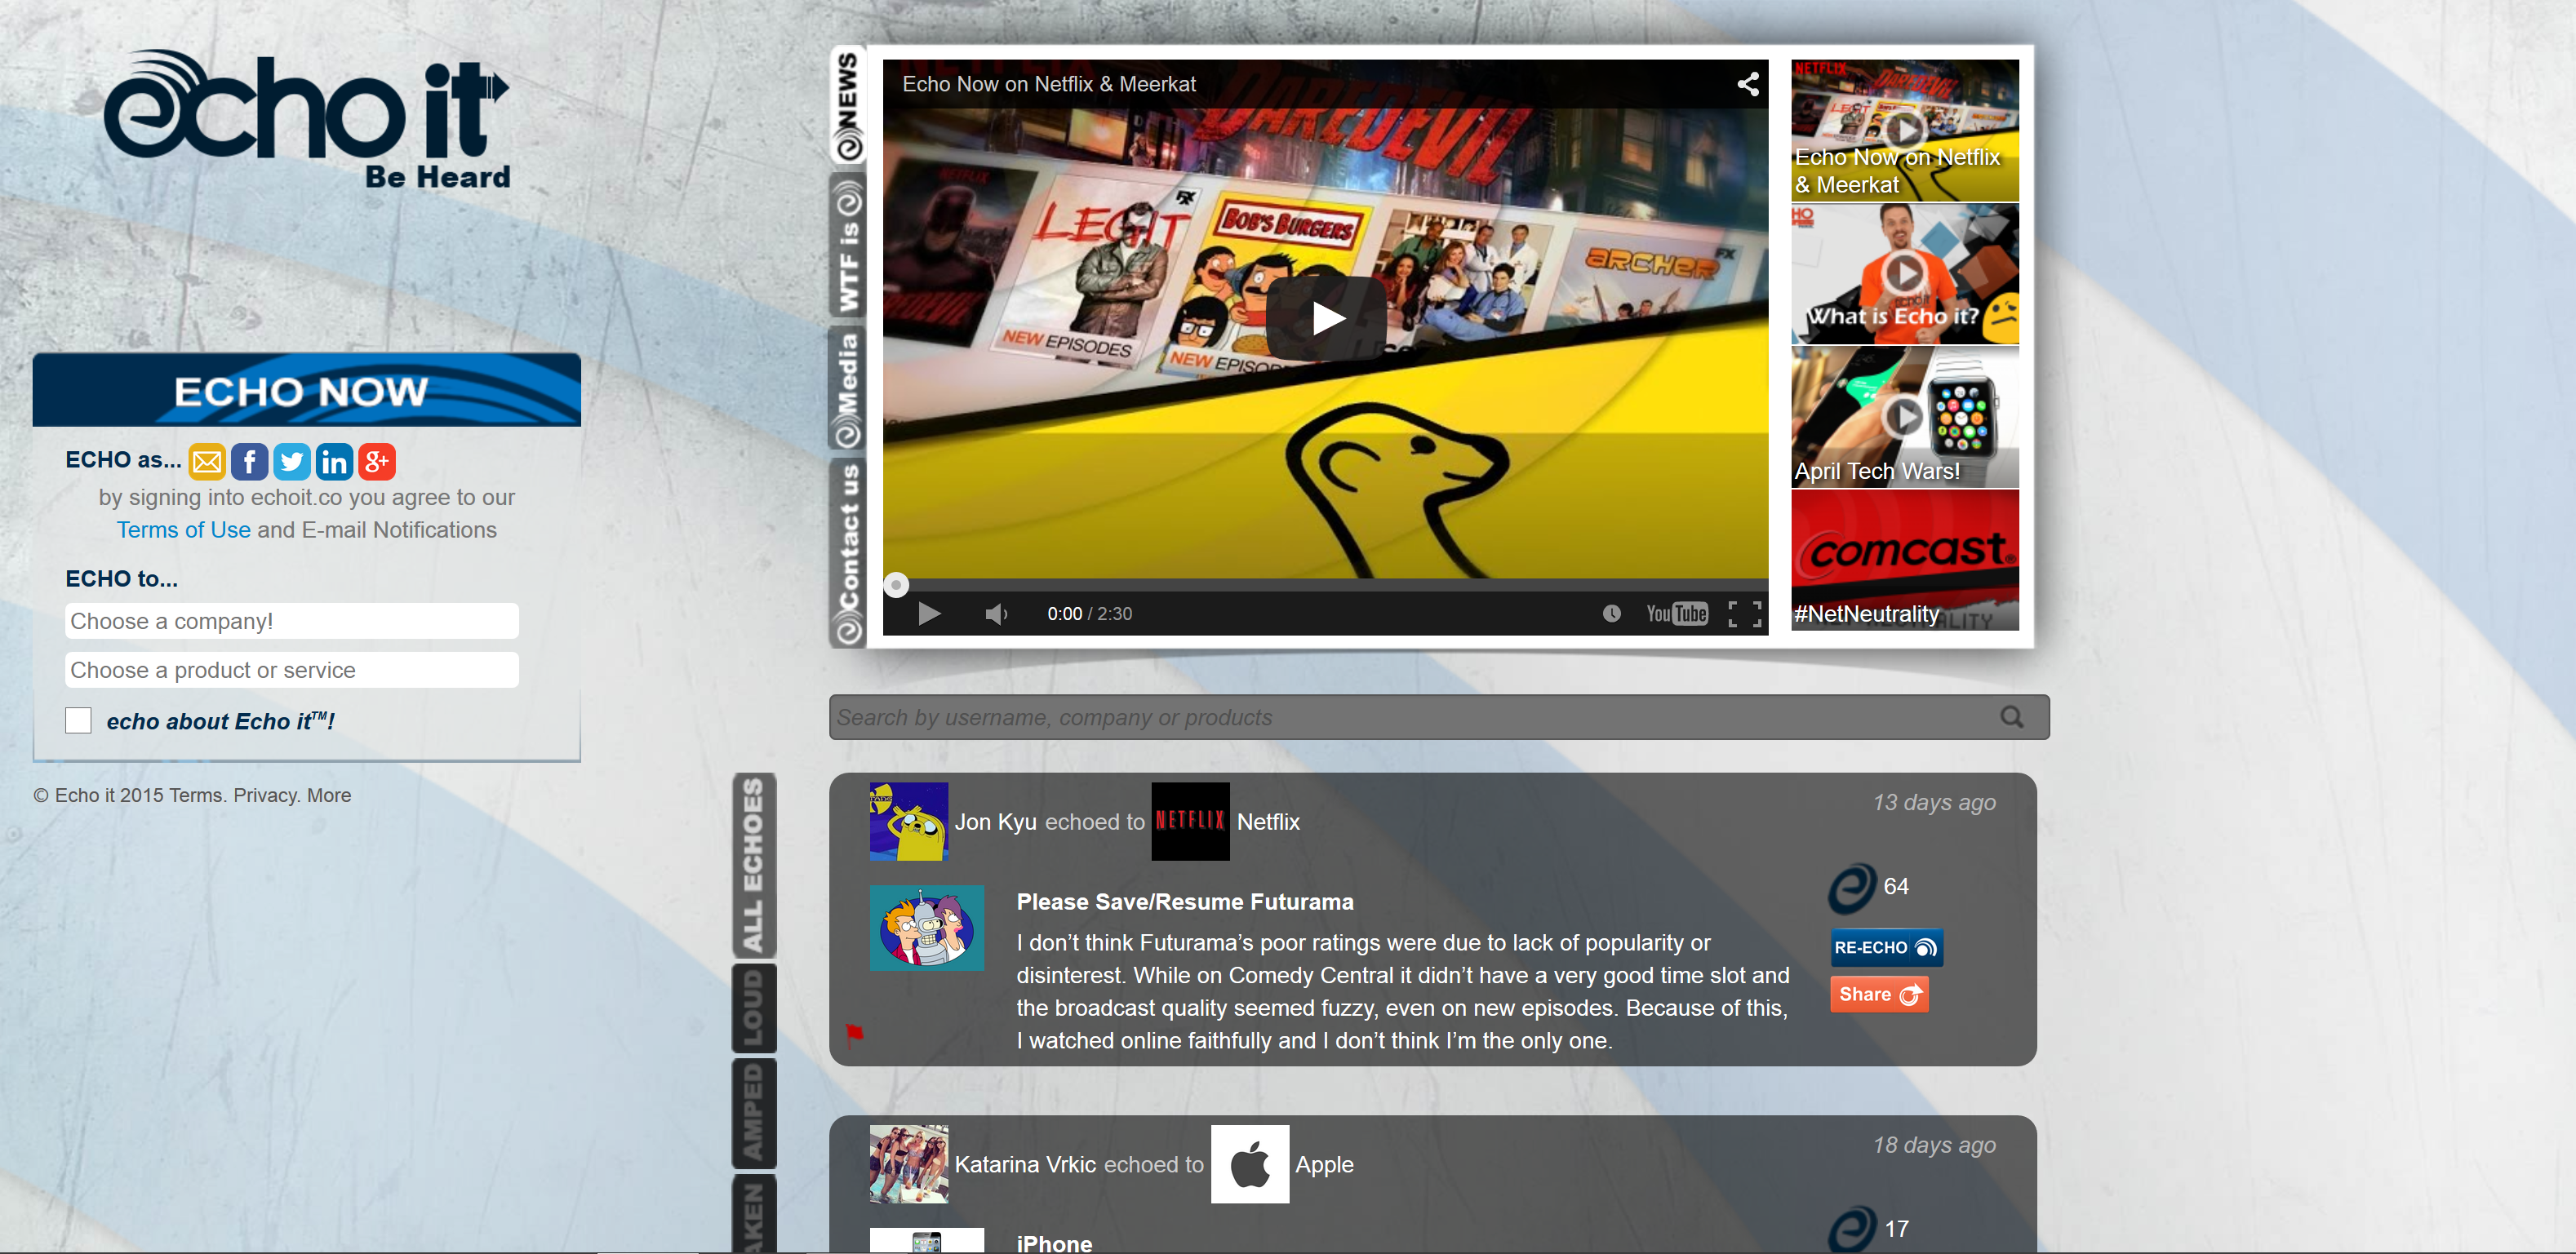This screenshot has width=2576, height=1254.
Task: Click the '18 days ago' timestamp
Action: coord(1933,1145)
